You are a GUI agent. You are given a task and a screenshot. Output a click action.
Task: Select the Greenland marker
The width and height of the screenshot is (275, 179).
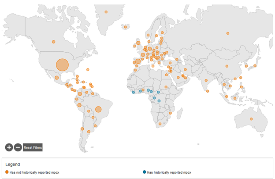coord(106,12)
